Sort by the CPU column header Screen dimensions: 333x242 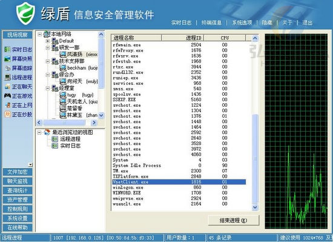[x=225, y=38]
